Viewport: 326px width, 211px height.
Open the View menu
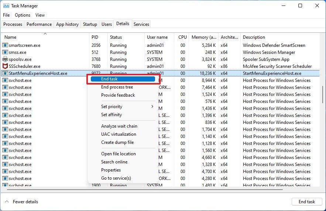[40, 15]
